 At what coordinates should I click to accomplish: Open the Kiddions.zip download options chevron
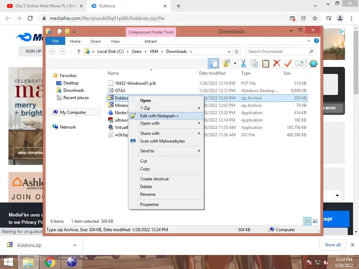pyautogui.click(x=75, y=245)
